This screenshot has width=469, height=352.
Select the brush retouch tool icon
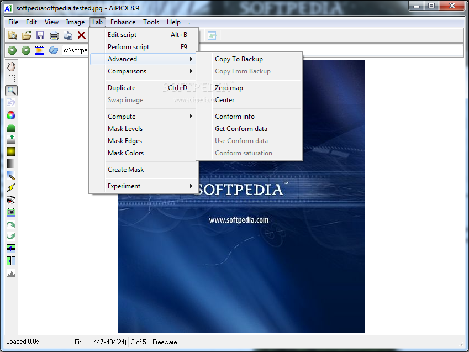click(11, 176)
